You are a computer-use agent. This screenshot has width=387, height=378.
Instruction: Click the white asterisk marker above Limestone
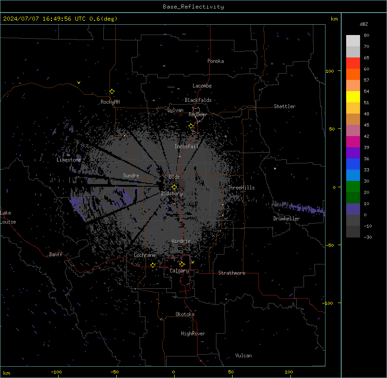click(69, 155)
